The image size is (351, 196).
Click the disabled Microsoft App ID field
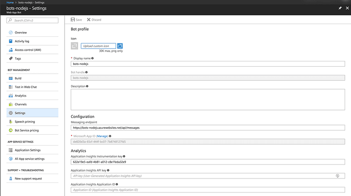[x=208, y=142]
